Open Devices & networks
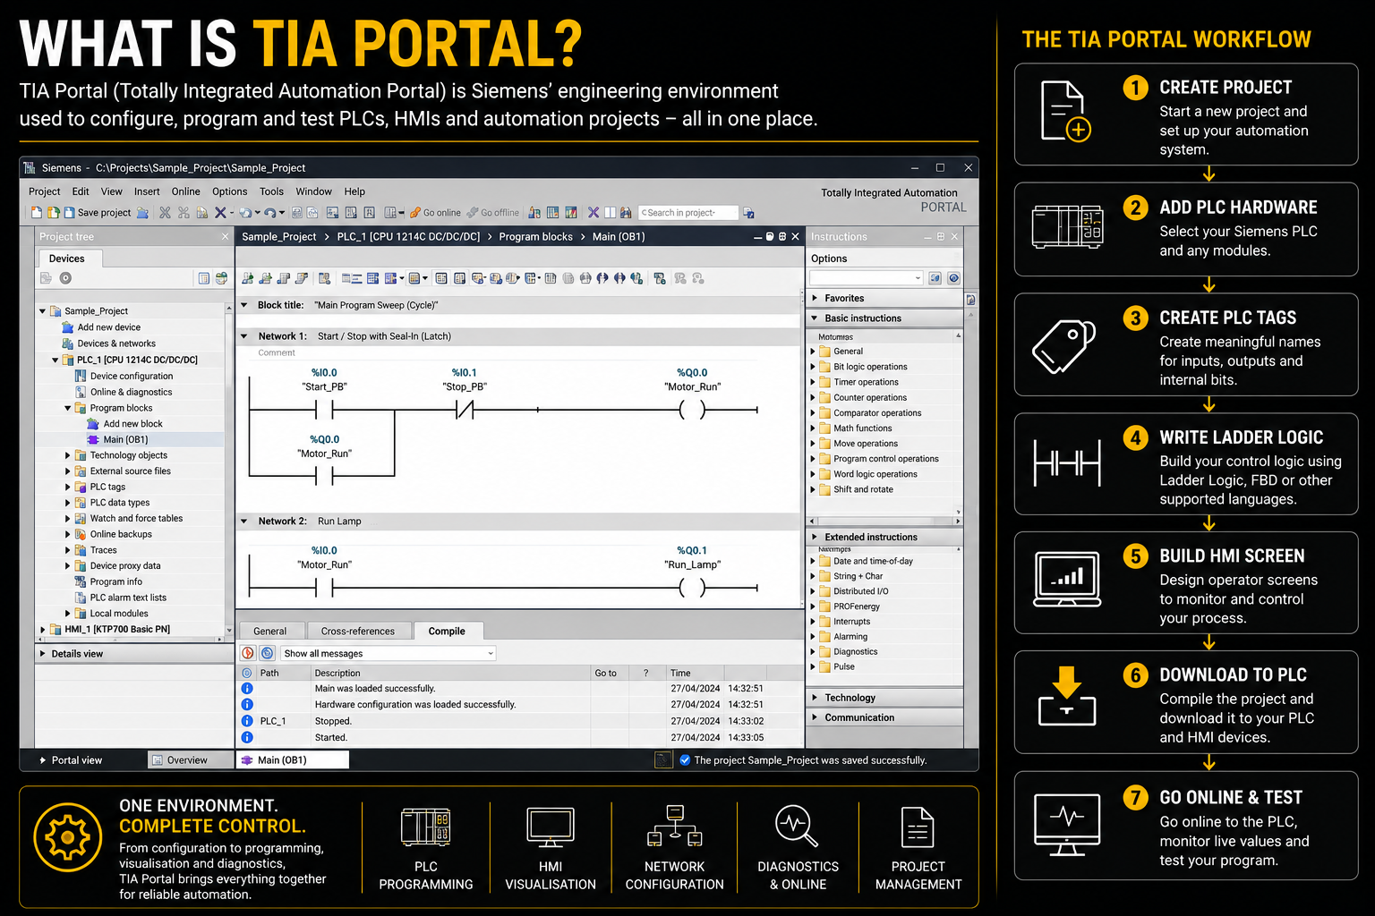 (x=108, y=343)
